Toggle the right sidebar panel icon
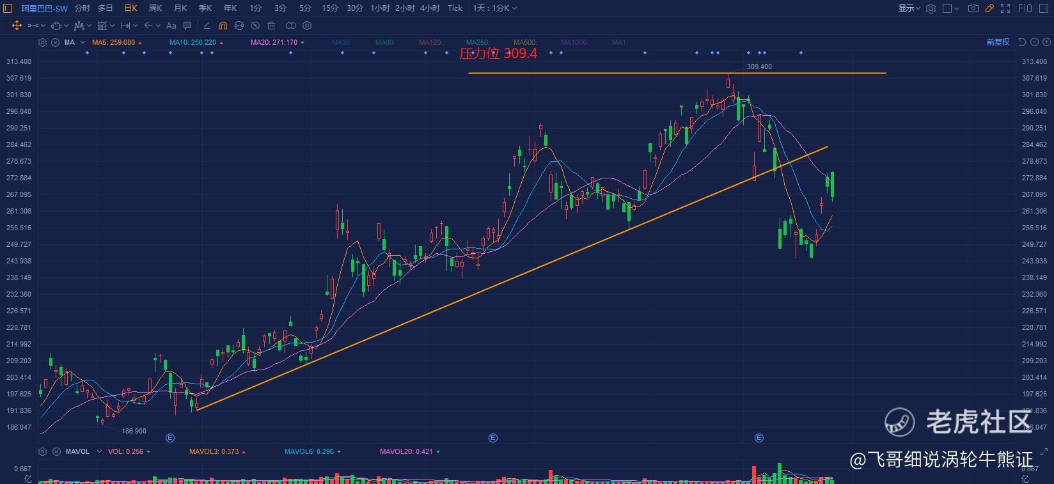Viewport: 1054px width, 484px height. tap(1045, 8)
